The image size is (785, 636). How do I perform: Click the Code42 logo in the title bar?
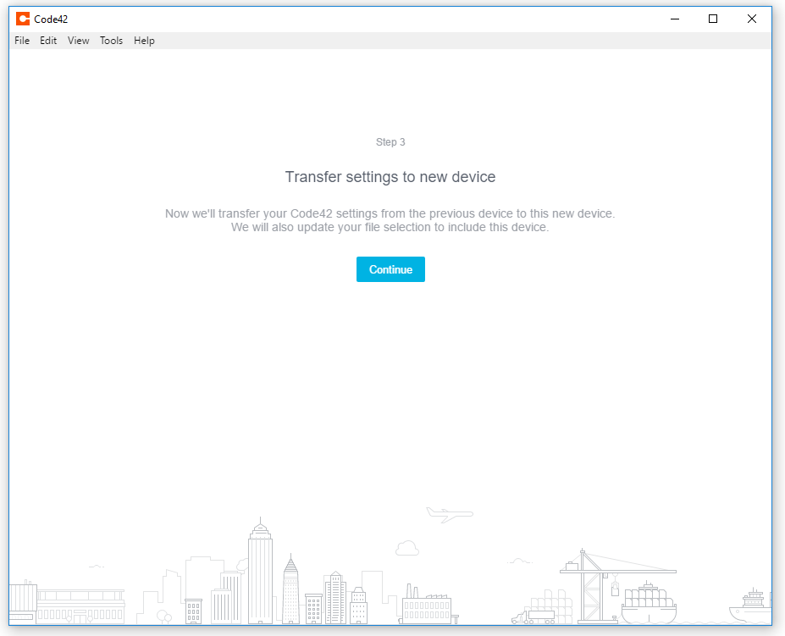[x=25, y=19]
